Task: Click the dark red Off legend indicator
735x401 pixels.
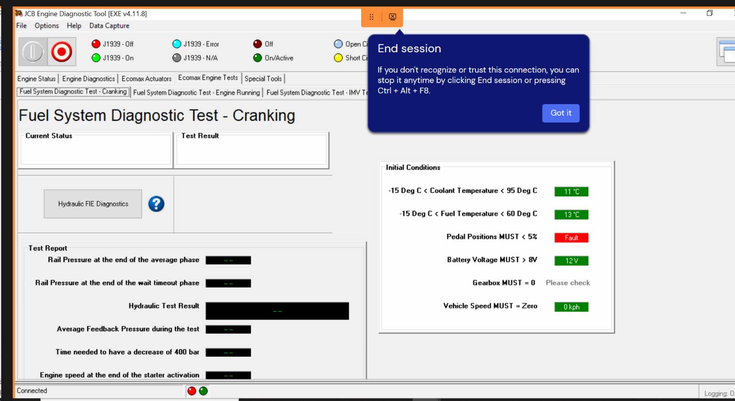Action: (257, 44)
